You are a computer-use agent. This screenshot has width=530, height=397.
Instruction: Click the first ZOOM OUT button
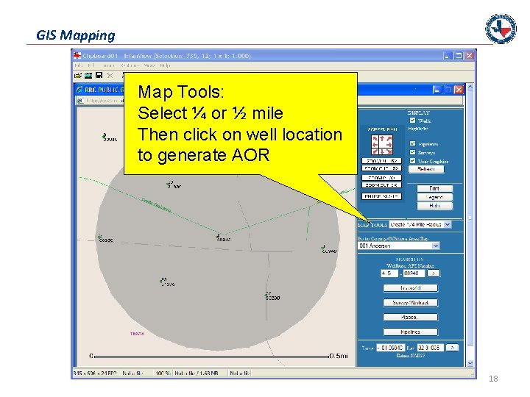(381, 168)
